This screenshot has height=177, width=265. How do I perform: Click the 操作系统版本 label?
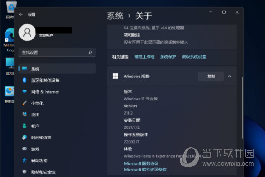[136, 135]
